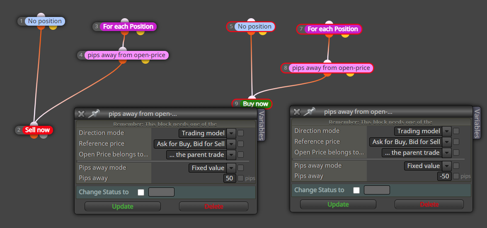Click yellow output port of block 3 For each Position
Viewport: 487px width, 228px height.
click(x=141, y=32)
